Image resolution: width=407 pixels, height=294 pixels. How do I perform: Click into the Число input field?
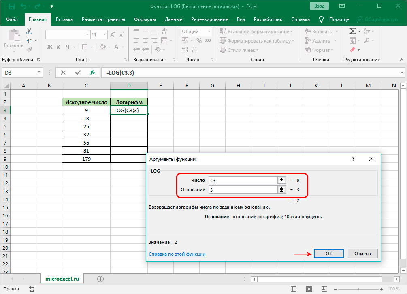tap(241, 180)
